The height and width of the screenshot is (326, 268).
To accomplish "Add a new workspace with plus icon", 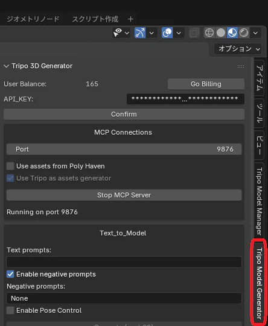I will (x=130, y=19).
